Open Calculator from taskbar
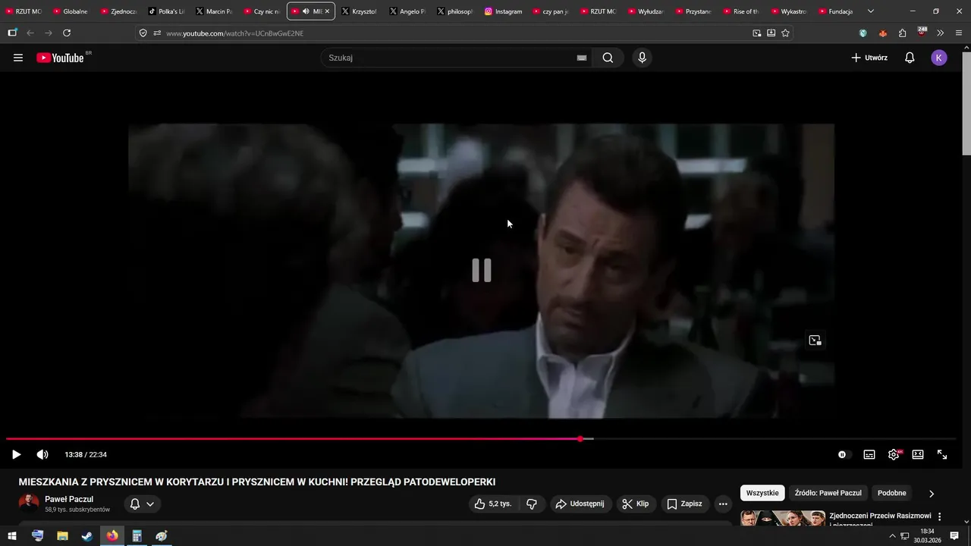This screenshot has height=546, width=971. [137, 536]
